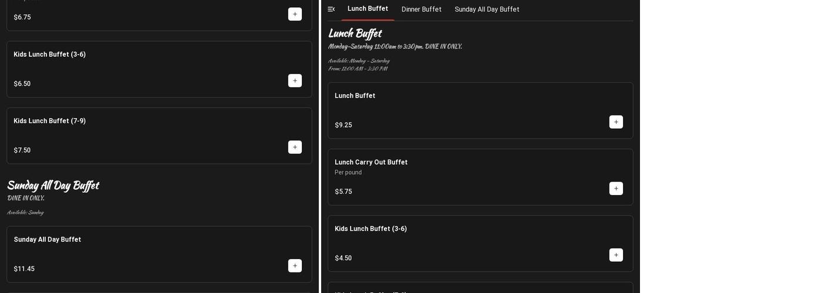Click the Sunday All Day Buffet heading
Image resolution: width=822 pixels, height=293 pixels.
[53, 186]
